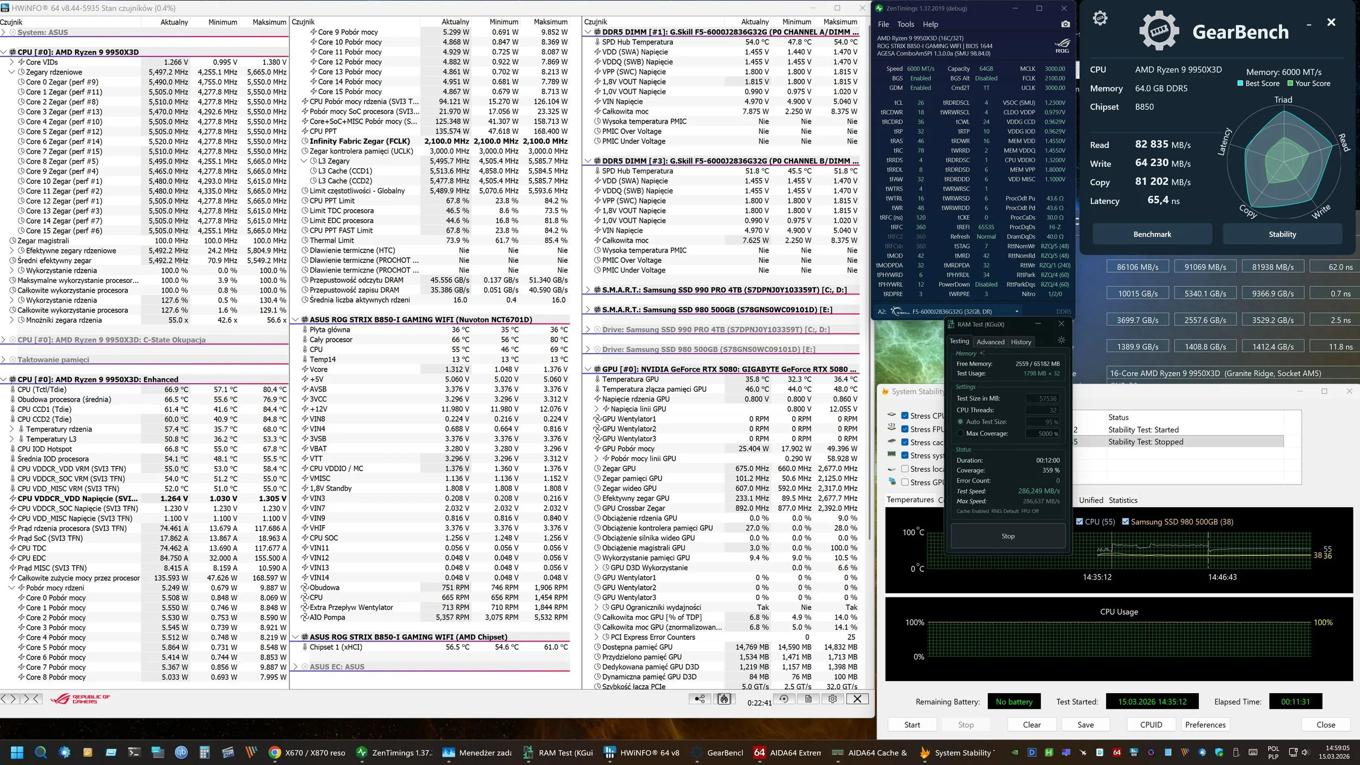Open qBittorrent taskbar icon

pos(181,752)
